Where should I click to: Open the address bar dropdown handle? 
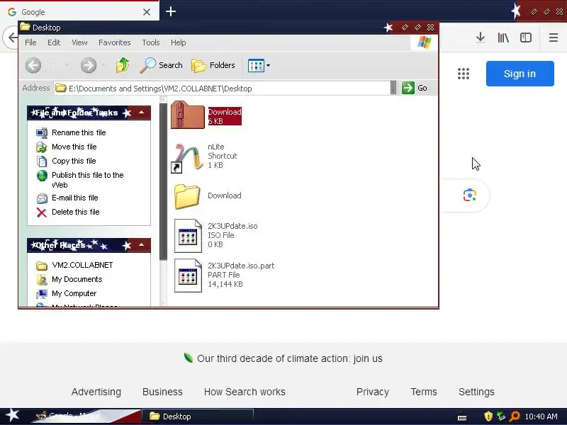[x=393, y=88]
